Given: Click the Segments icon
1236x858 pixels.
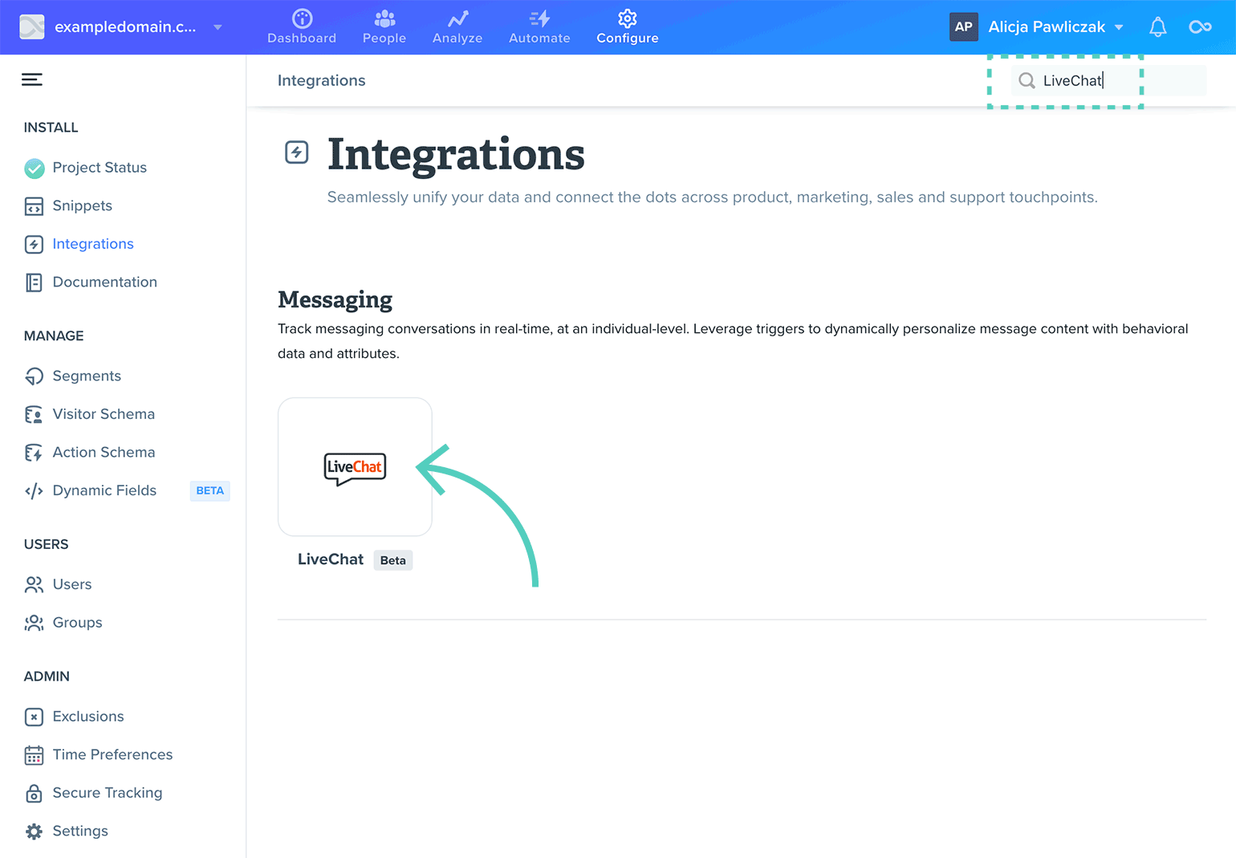Looking at the screenshot, I should pos(34,376).
